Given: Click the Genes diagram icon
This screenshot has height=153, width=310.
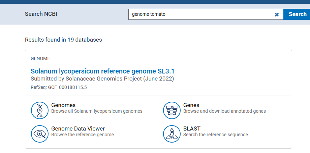Looking at the screenshot, I should (172, 110).
